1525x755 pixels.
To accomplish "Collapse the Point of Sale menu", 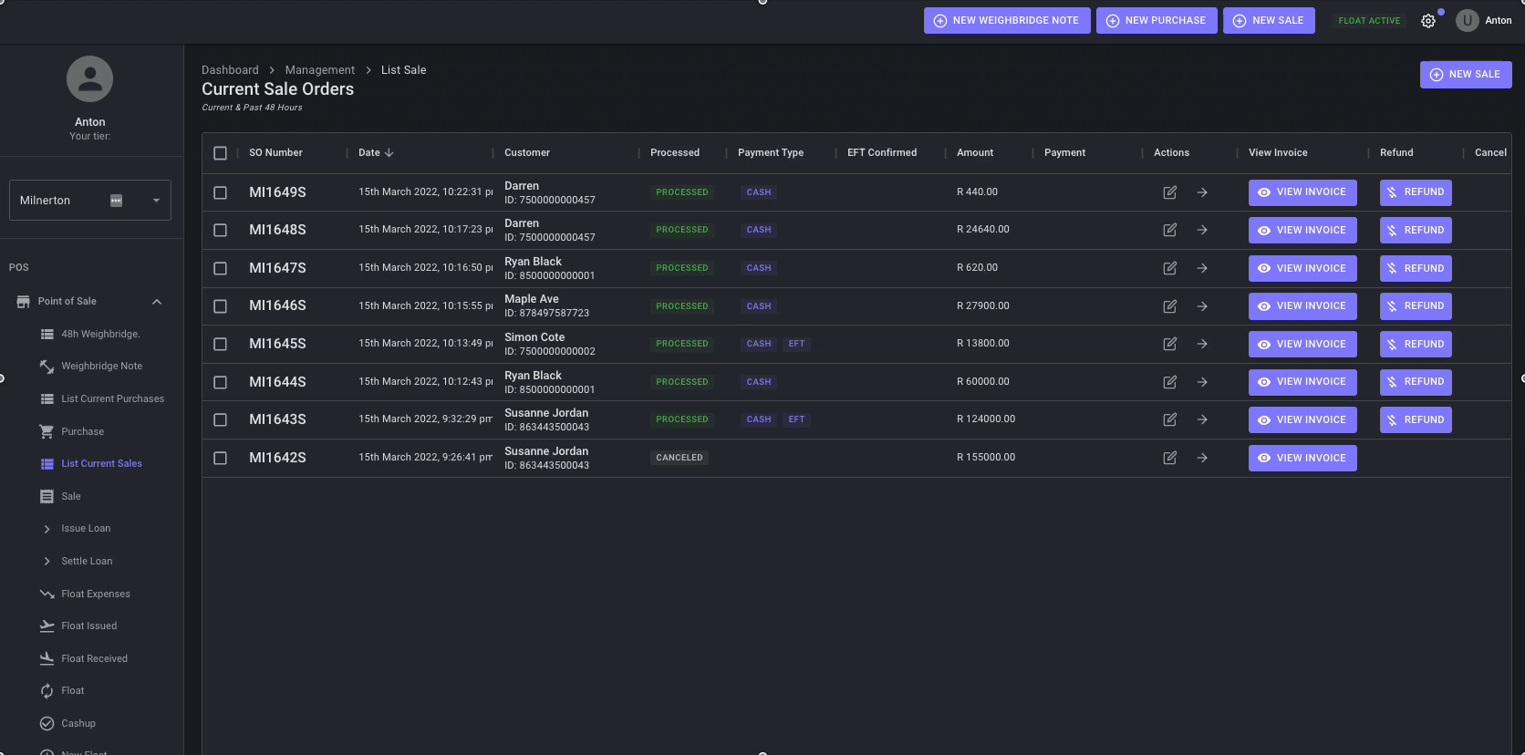I will (x=157, y=302).
